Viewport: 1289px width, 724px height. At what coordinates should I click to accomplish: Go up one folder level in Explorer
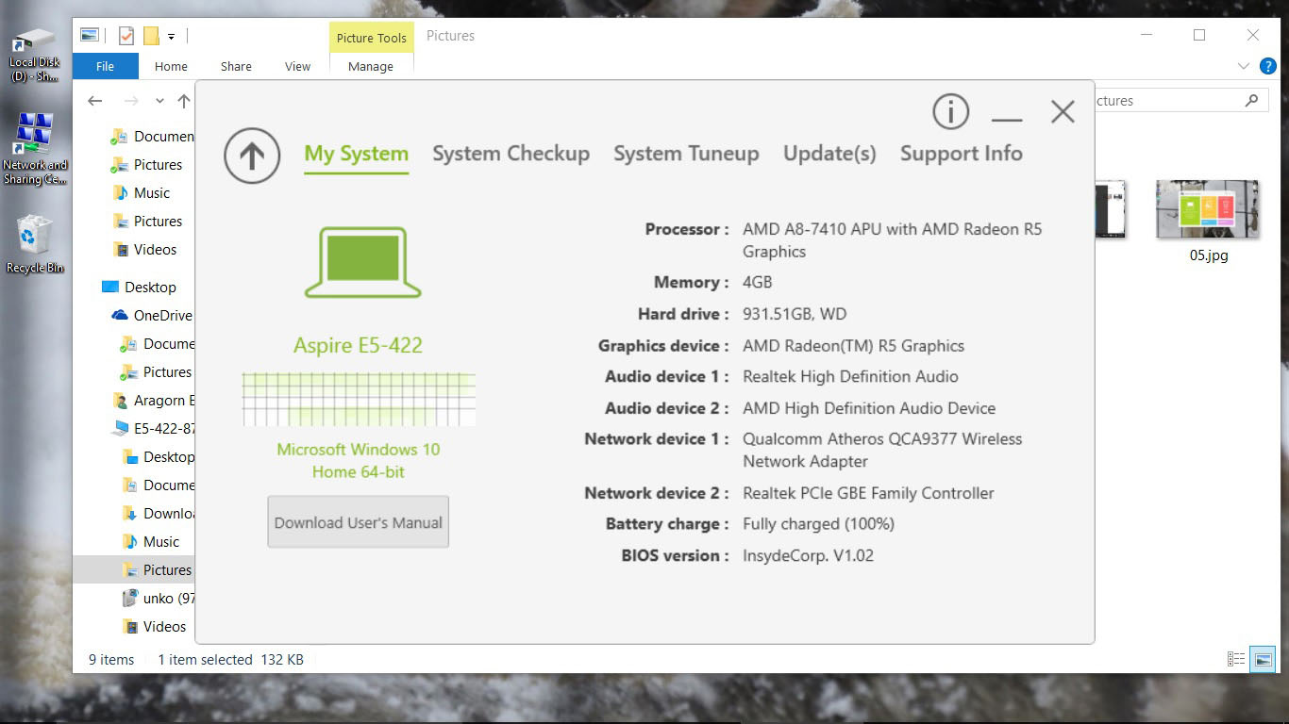click(x=184, y=101)
